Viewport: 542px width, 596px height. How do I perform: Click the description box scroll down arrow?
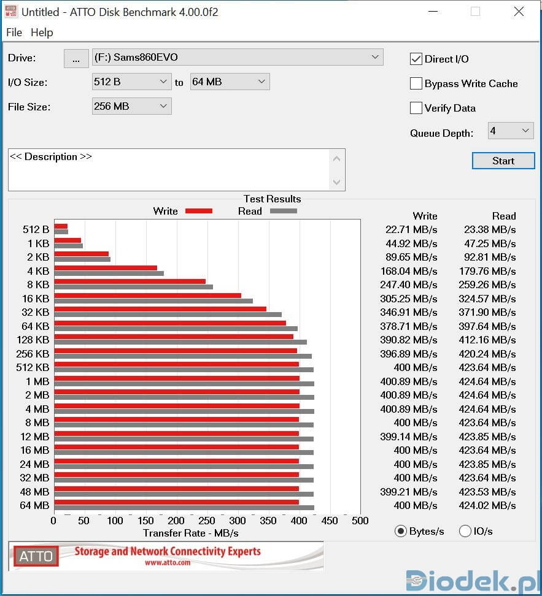pyautogui.click(x=336, y=181)
